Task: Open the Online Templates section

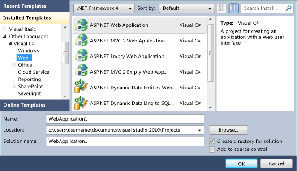Action: point(35,105)
